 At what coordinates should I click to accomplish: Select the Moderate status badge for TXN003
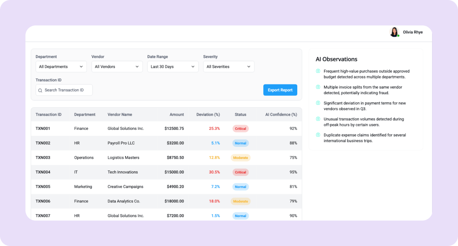[240, 158]
